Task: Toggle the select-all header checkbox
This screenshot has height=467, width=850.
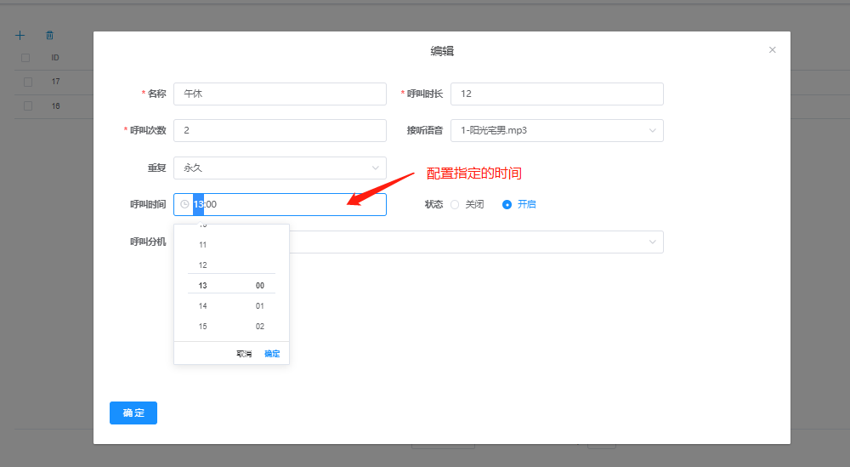Action: (x=25, y=58)
